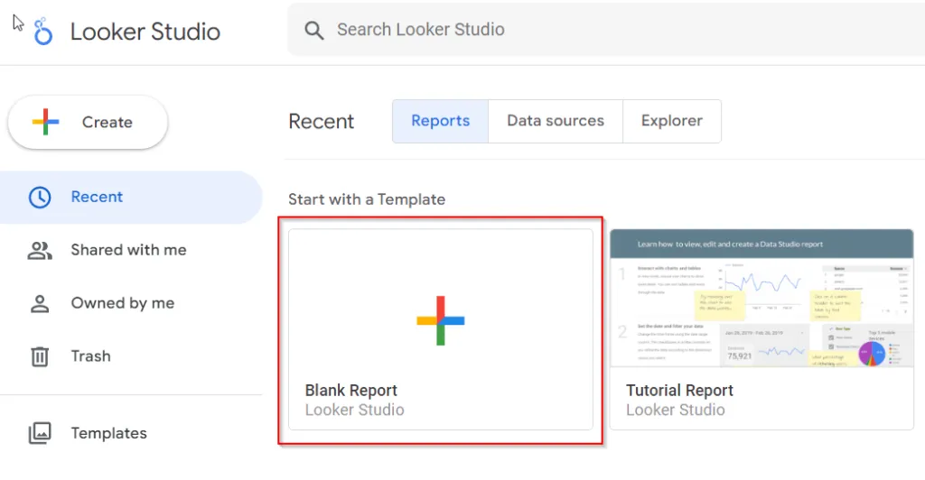Switch to the Reports tab

pyautogui.click(x=441, y=121)
